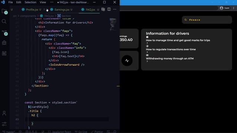The height and width of the screenshot is (133, 237).
Task: Open the Edit menu
Action: click(19, 2)
